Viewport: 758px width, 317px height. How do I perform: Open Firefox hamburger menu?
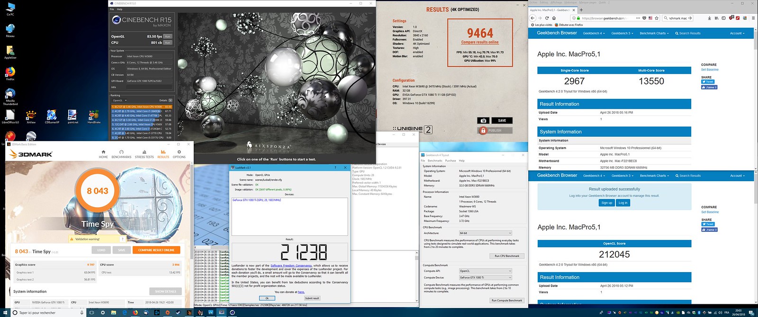pos(753,18)
